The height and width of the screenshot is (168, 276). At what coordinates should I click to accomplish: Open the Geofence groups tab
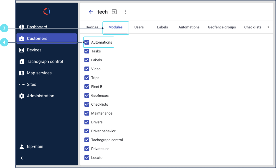tap(222, 27)
